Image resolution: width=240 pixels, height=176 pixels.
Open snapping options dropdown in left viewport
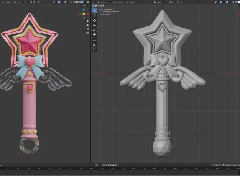(x=34, y=2)
